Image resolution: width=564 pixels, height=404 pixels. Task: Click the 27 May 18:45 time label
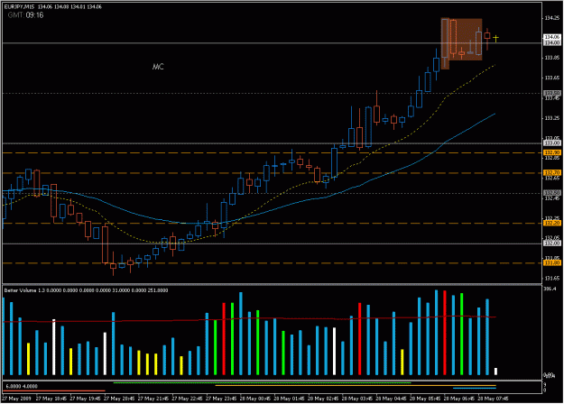pos(51,399)
